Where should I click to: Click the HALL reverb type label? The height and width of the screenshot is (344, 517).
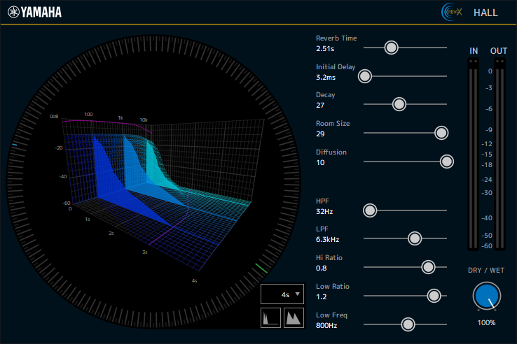[486, 13]
